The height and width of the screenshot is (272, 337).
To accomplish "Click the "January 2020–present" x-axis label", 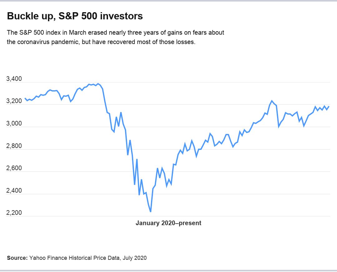I will 168,223.
